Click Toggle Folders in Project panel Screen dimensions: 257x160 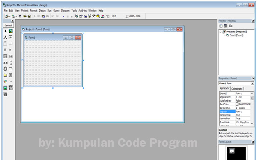[x=230, y=26]
